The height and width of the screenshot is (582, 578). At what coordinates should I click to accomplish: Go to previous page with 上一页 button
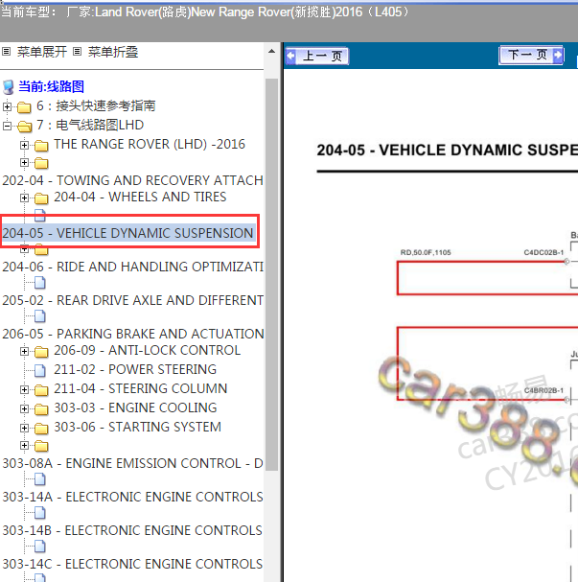pyautogui.click(x=317, y=56)
